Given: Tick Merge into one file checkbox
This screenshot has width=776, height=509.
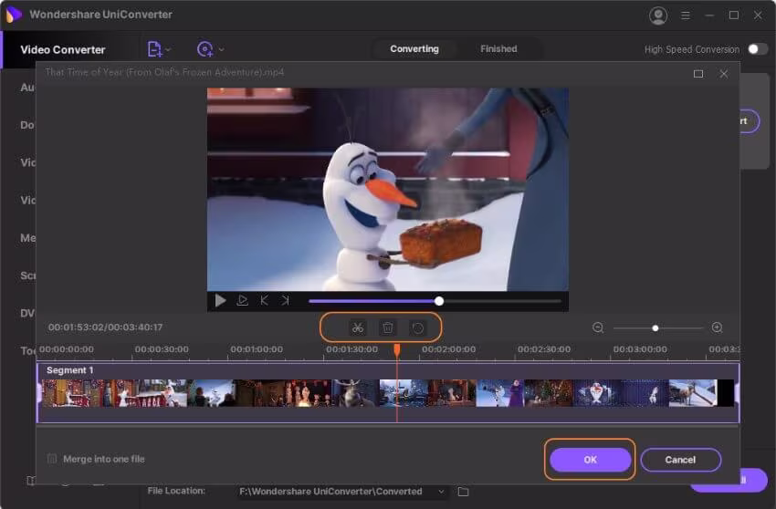Looking at the screenshot, I should 52,459.
